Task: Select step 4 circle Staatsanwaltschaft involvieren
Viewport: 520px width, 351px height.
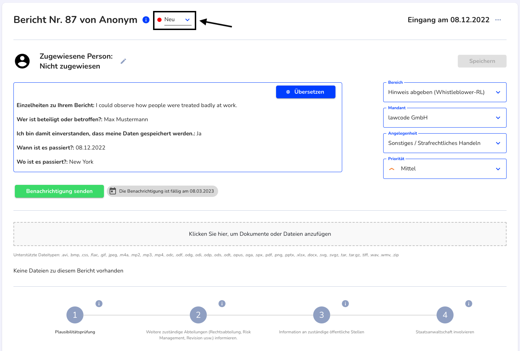Action: tap(445, 315)
